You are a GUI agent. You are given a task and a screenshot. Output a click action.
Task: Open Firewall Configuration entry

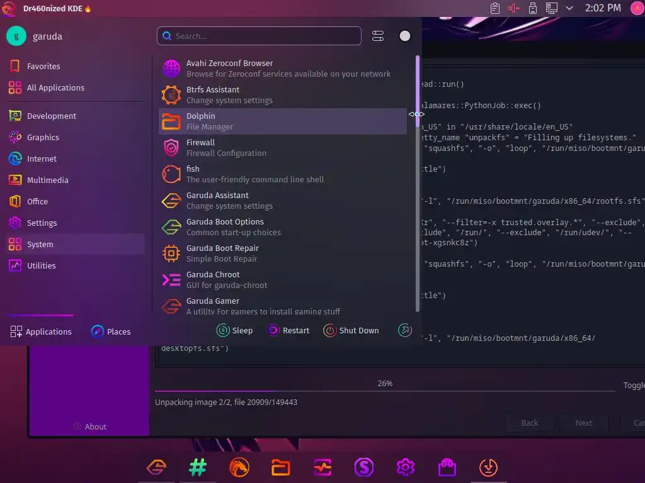pos(283,148)
